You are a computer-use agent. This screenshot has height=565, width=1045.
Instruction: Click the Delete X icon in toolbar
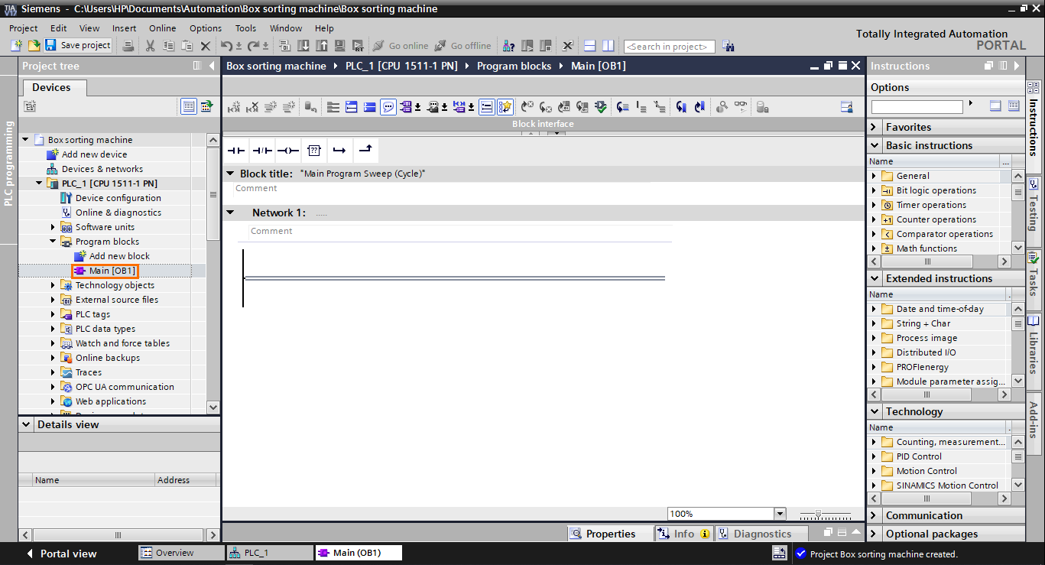coord(205,46)
